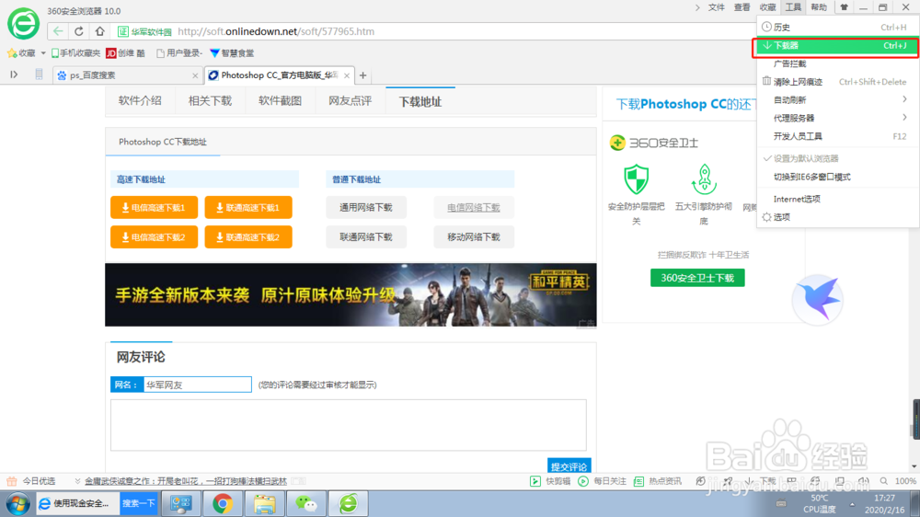
Task: Open 热点资讯 in the status bar
Action: (x=658, y=481)
